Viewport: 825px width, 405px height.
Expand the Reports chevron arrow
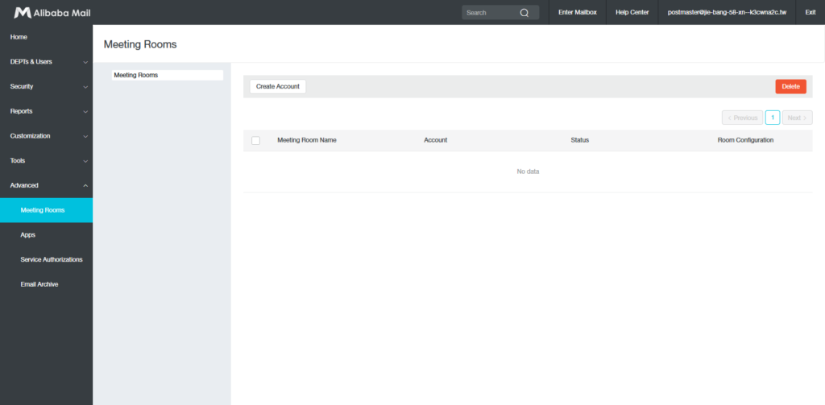tap(85, 111)
